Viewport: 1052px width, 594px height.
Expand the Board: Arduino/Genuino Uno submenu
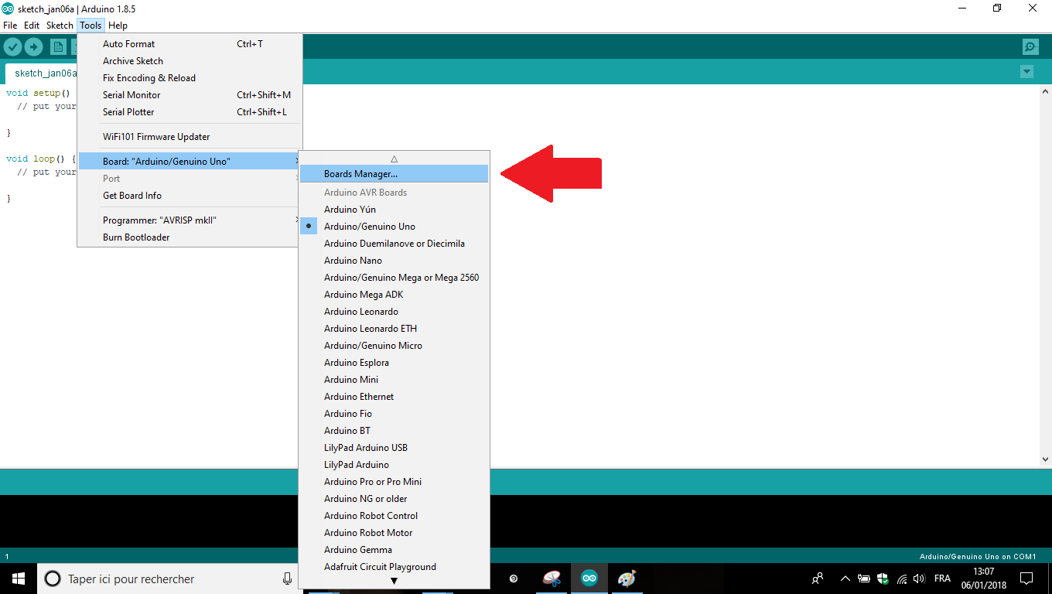[190, 162]
